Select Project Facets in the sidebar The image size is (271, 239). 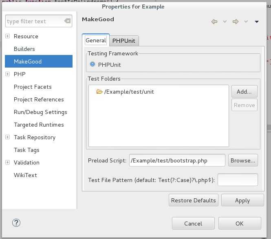pyautogui.click(x=33, y=87)
